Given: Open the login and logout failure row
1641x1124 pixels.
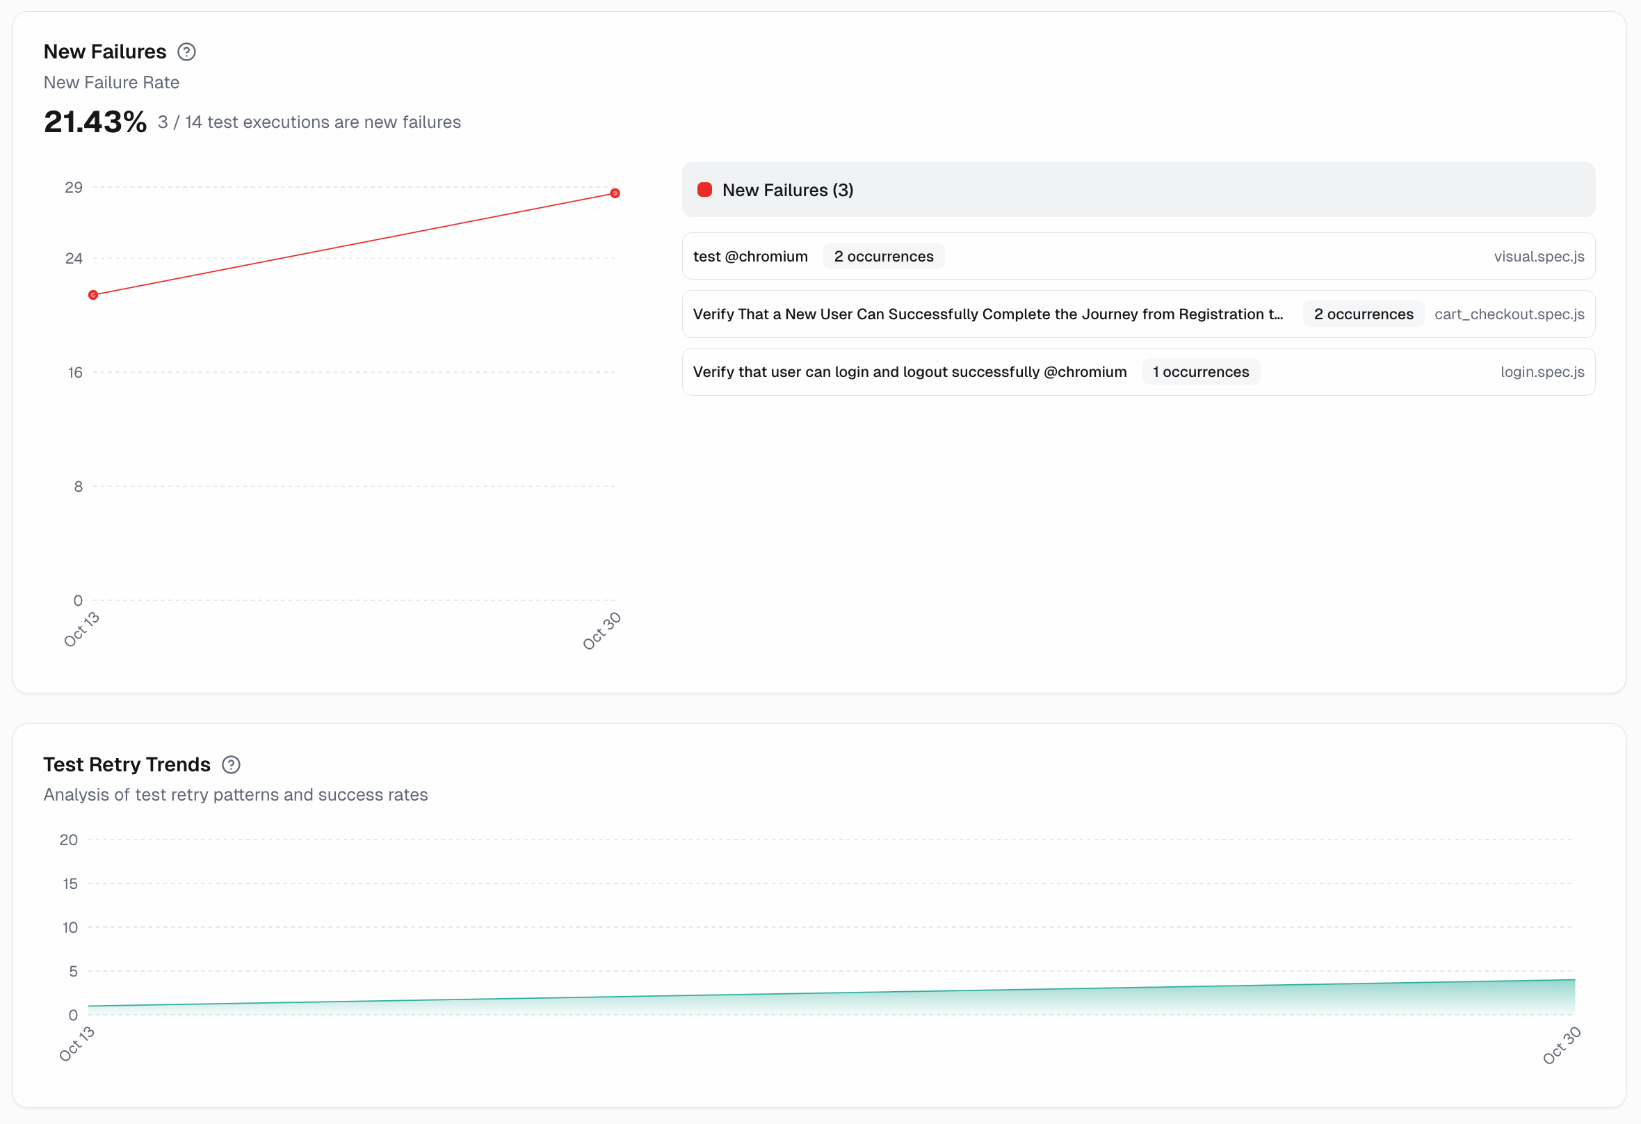Looking at the screenshot, I should point(909,372).
